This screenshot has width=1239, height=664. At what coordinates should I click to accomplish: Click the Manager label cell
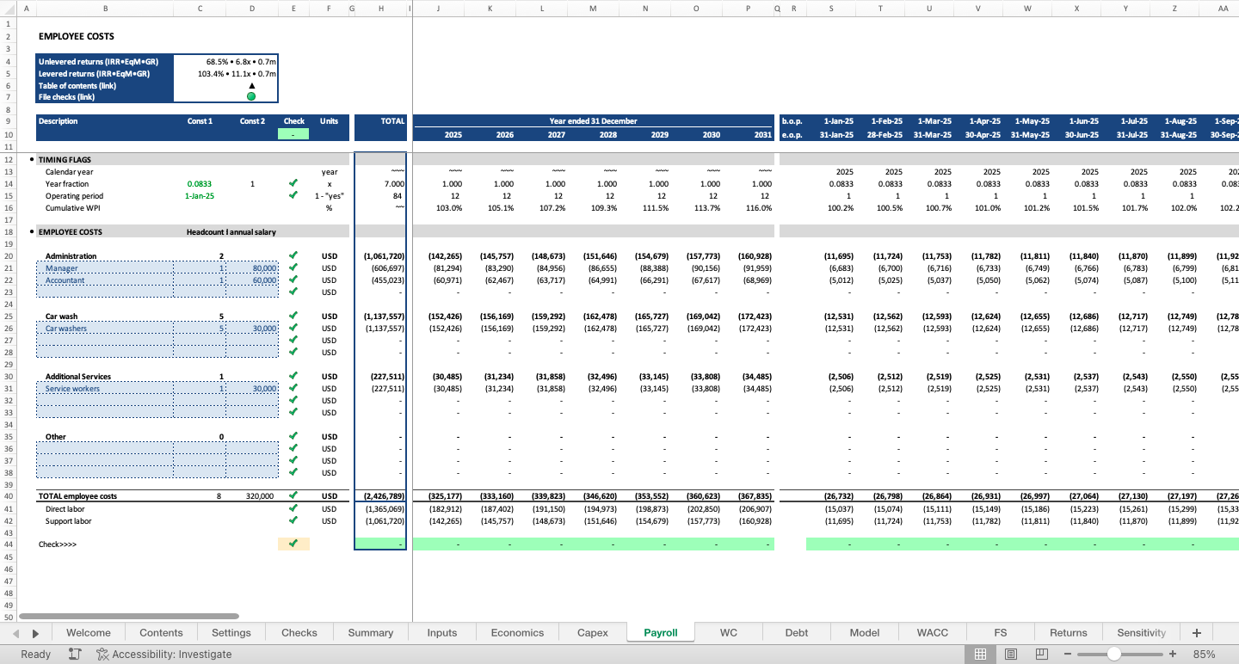click(x=105, y=267)
